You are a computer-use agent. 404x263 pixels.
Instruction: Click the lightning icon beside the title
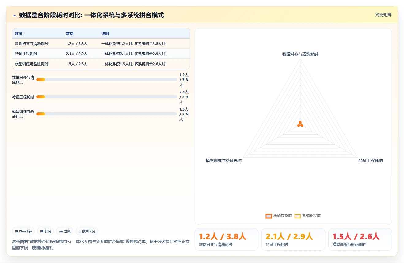(15, 15)
